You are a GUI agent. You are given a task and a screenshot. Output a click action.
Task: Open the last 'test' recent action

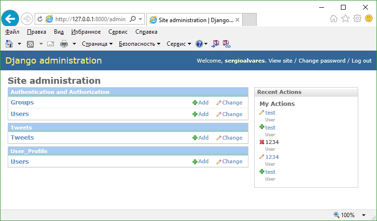pos(270,172)
